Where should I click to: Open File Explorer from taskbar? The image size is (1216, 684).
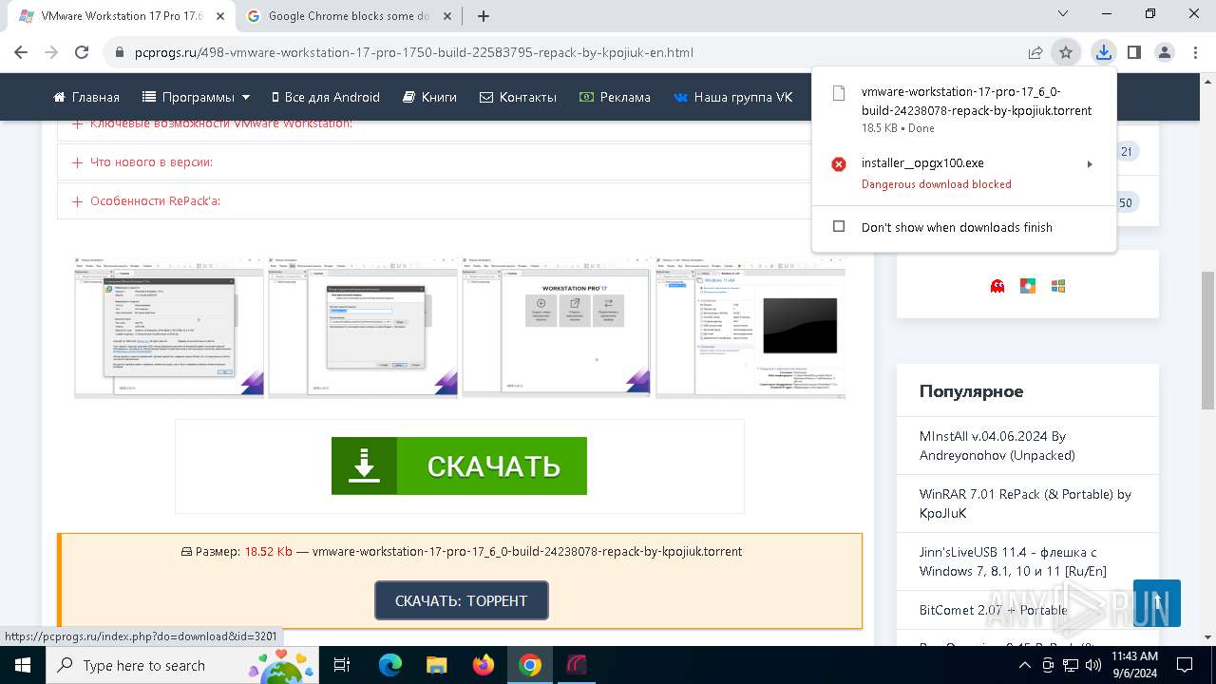437,665
